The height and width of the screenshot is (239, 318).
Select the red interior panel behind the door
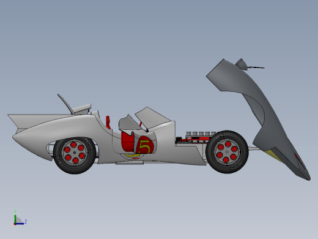(x=128, y=142)
